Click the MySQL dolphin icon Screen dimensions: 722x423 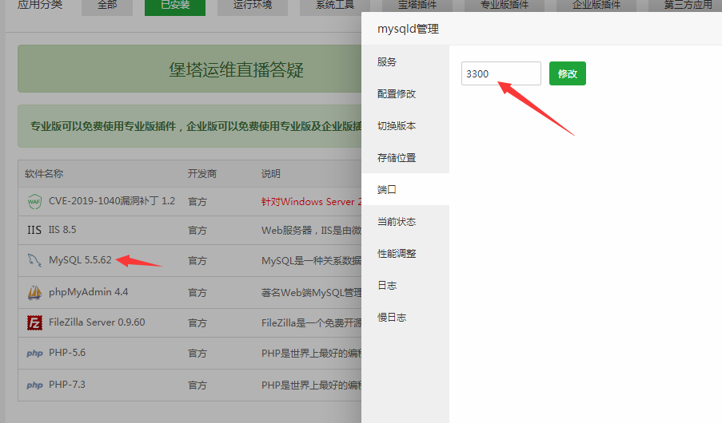pyautogui.click(x=34, y=260)
